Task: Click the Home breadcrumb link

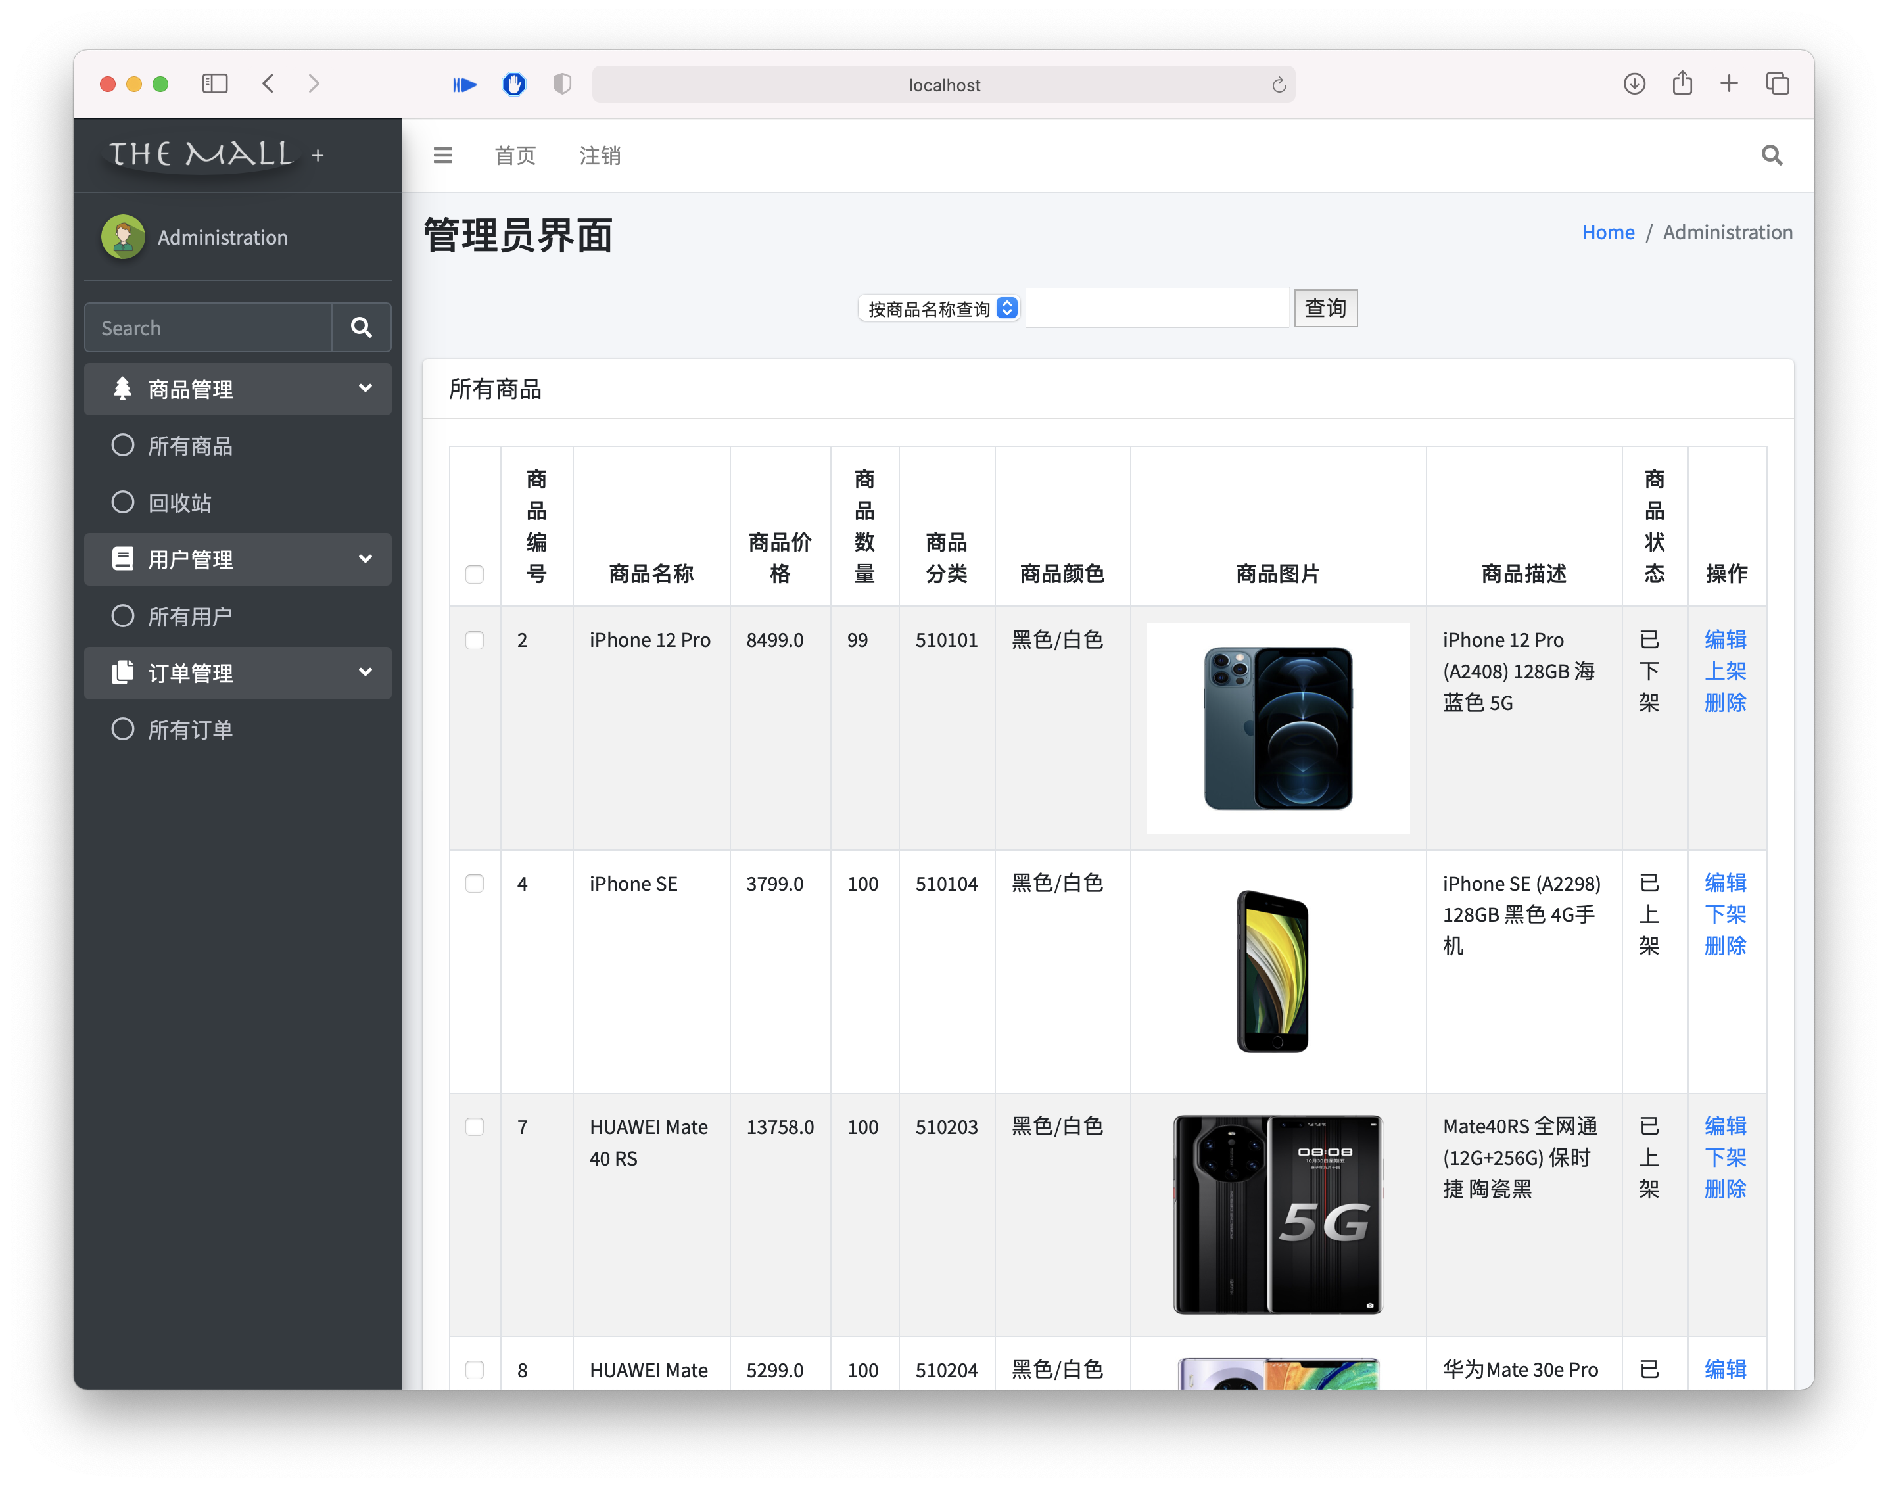Action: 1608,233
